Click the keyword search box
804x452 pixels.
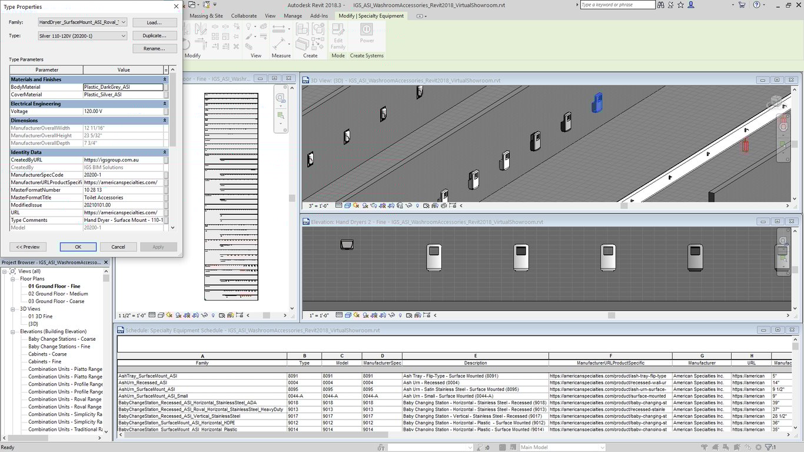[617, 5]
